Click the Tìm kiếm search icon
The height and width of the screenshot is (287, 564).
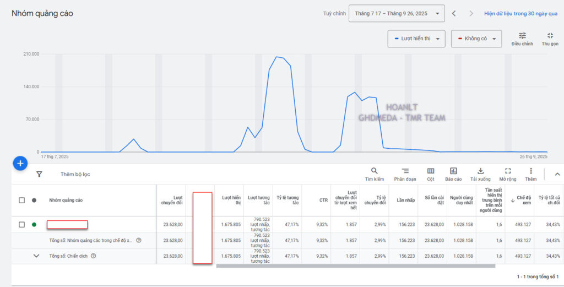click(x=374, y=171)
